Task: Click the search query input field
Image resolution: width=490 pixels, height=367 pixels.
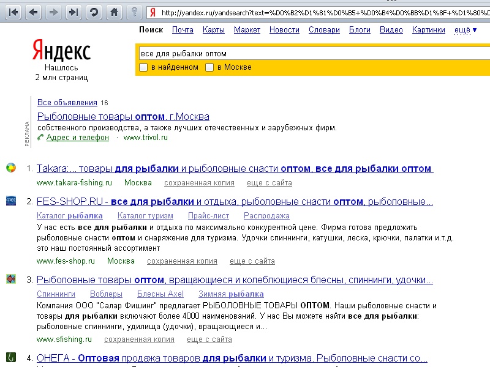Action: point(314,54)
